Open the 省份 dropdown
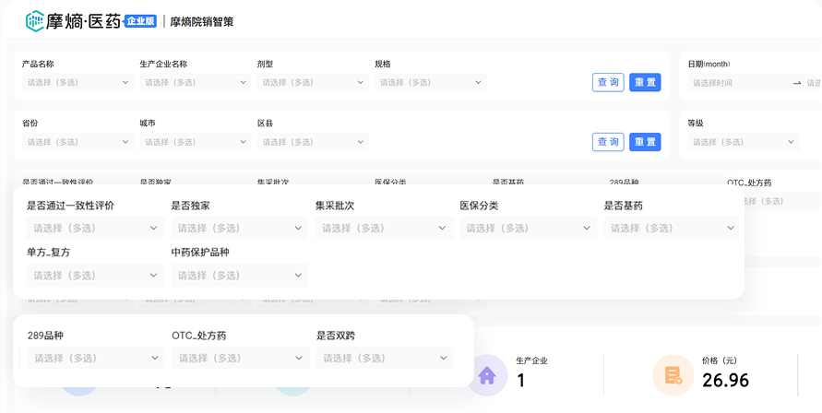The width and height of the screenshot is (822, 413). 77,142
